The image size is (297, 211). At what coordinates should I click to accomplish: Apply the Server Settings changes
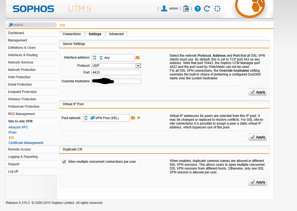(x=257, y=92)
